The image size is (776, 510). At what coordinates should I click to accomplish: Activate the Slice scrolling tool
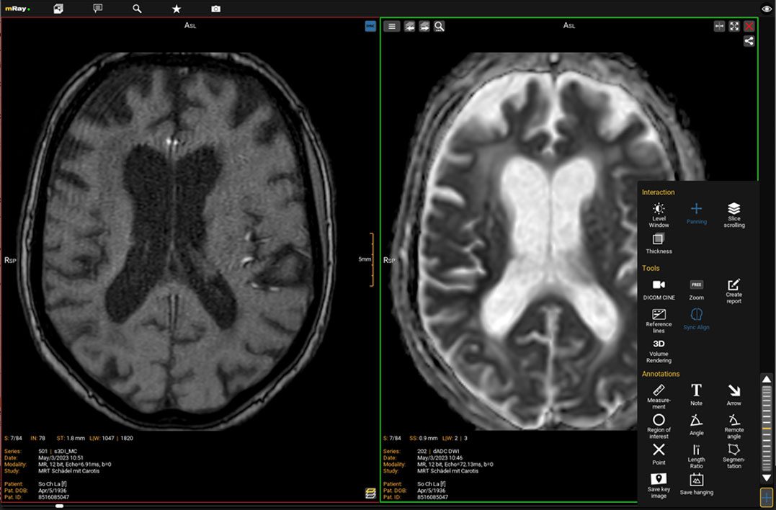733,214
